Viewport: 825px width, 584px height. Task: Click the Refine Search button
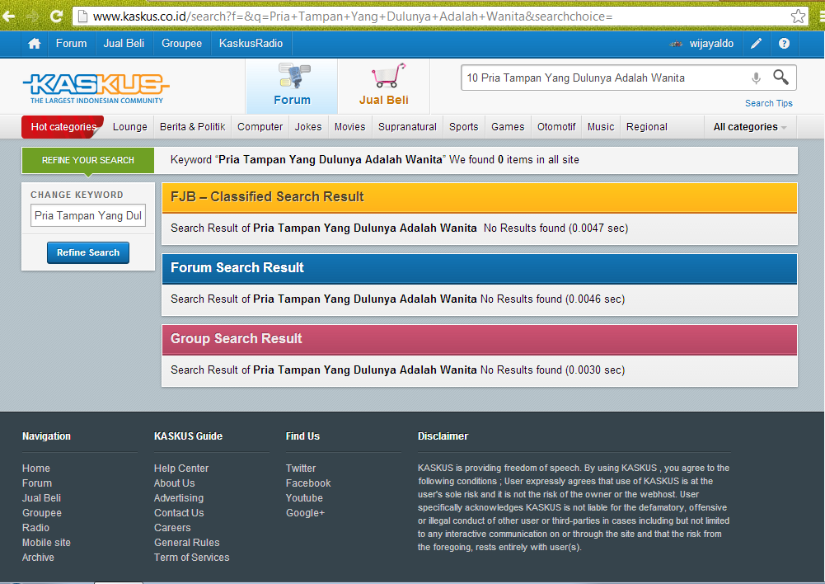tap(88, 252)
